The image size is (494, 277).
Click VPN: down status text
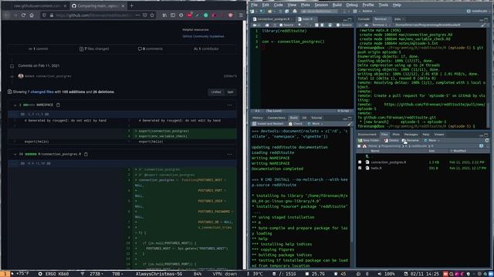tap(225, 274)
